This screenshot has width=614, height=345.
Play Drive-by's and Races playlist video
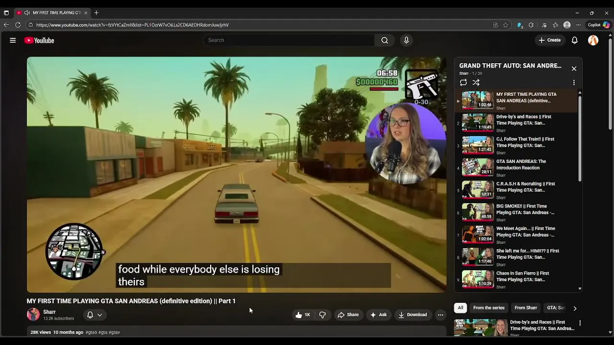[x=517, y=123]
